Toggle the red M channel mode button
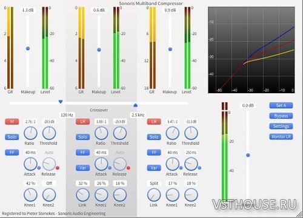This screenshot has width=303, height=218. click(x=12, y=122)
